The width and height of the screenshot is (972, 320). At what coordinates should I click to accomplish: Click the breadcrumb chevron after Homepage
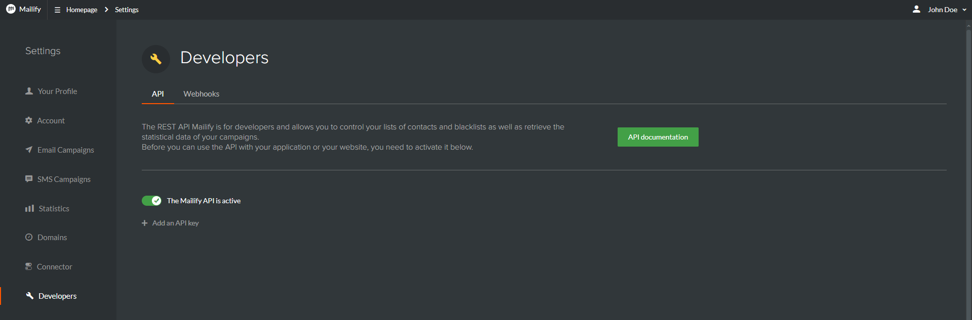pos(106,10)
